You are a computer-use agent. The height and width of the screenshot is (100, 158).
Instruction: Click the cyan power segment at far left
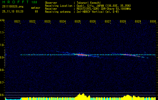(x=13, y=99)
